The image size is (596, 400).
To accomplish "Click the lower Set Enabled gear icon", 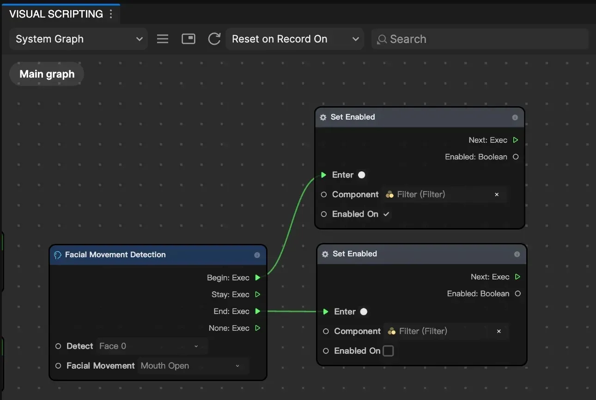I will coord(325,254).
